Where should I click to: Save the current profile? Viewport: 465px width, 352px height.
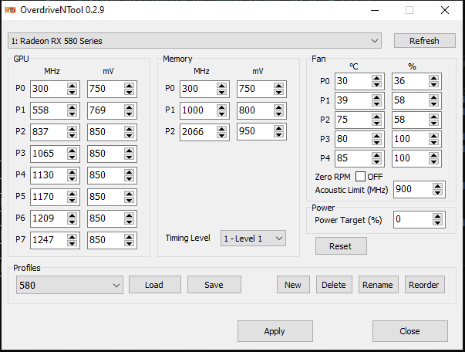(x=214, y=285)
